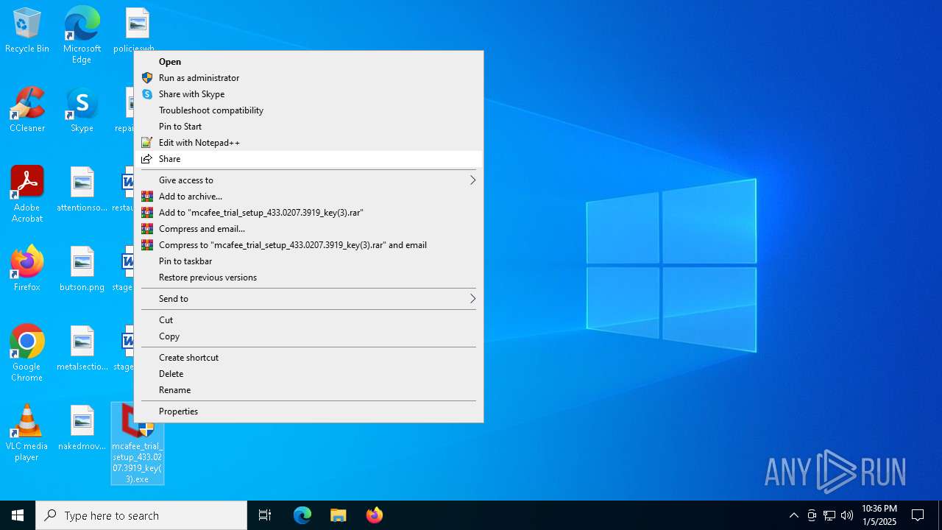The image size is (942, 530).
Task: Expand the Send to submenu
Action: [x=308, y=299]
